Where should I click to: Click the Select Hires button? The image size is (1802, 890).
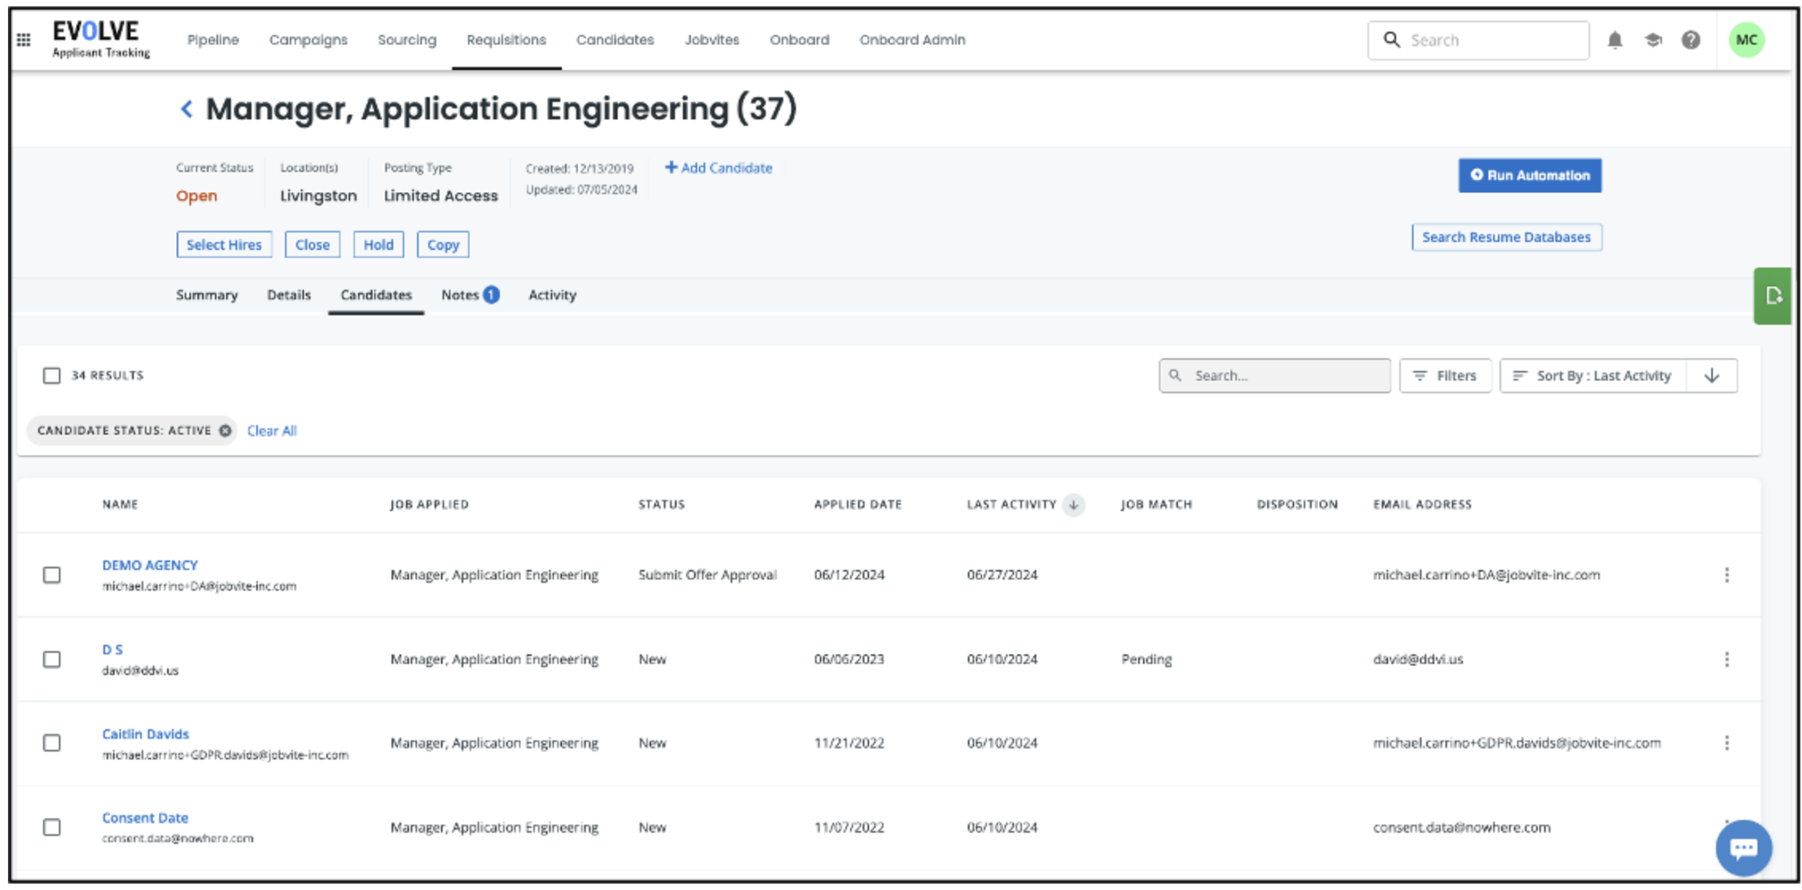(x=224, y=245)
